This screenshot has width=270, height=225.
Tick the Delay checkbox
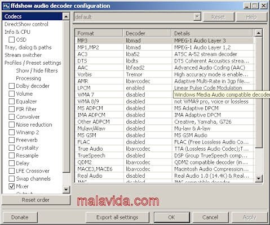tap(12, 163)
